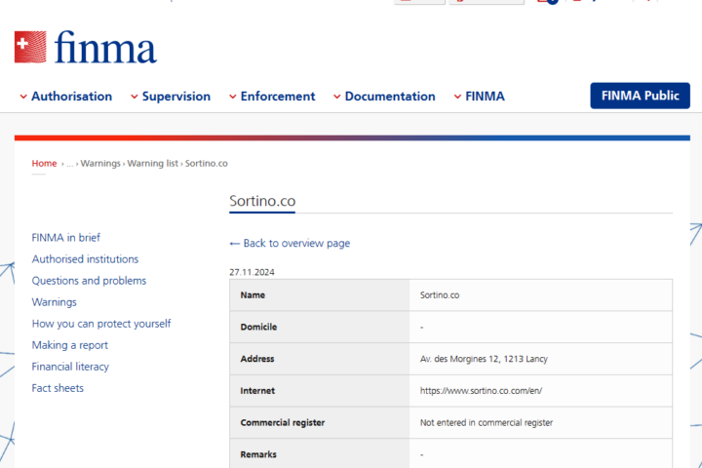Open Authorised institutions sidebar link
Screen dimensions: 702x468
(x=85, y=258)
